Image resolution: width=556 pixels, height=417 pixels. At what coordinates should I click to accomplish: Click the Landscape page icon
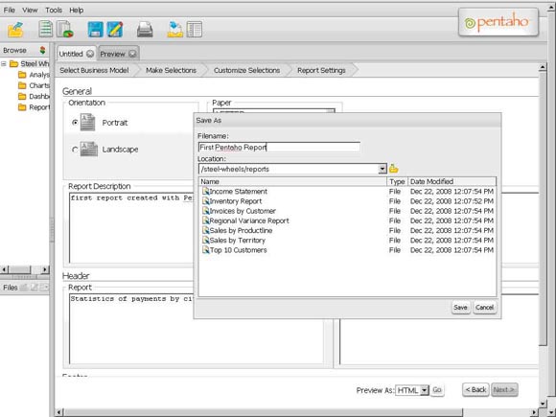88,149
